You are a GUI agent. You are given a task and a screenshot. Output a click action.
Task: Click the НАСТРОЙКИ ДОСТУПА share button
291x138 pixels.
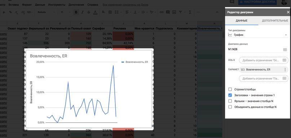tap(257, 2)
